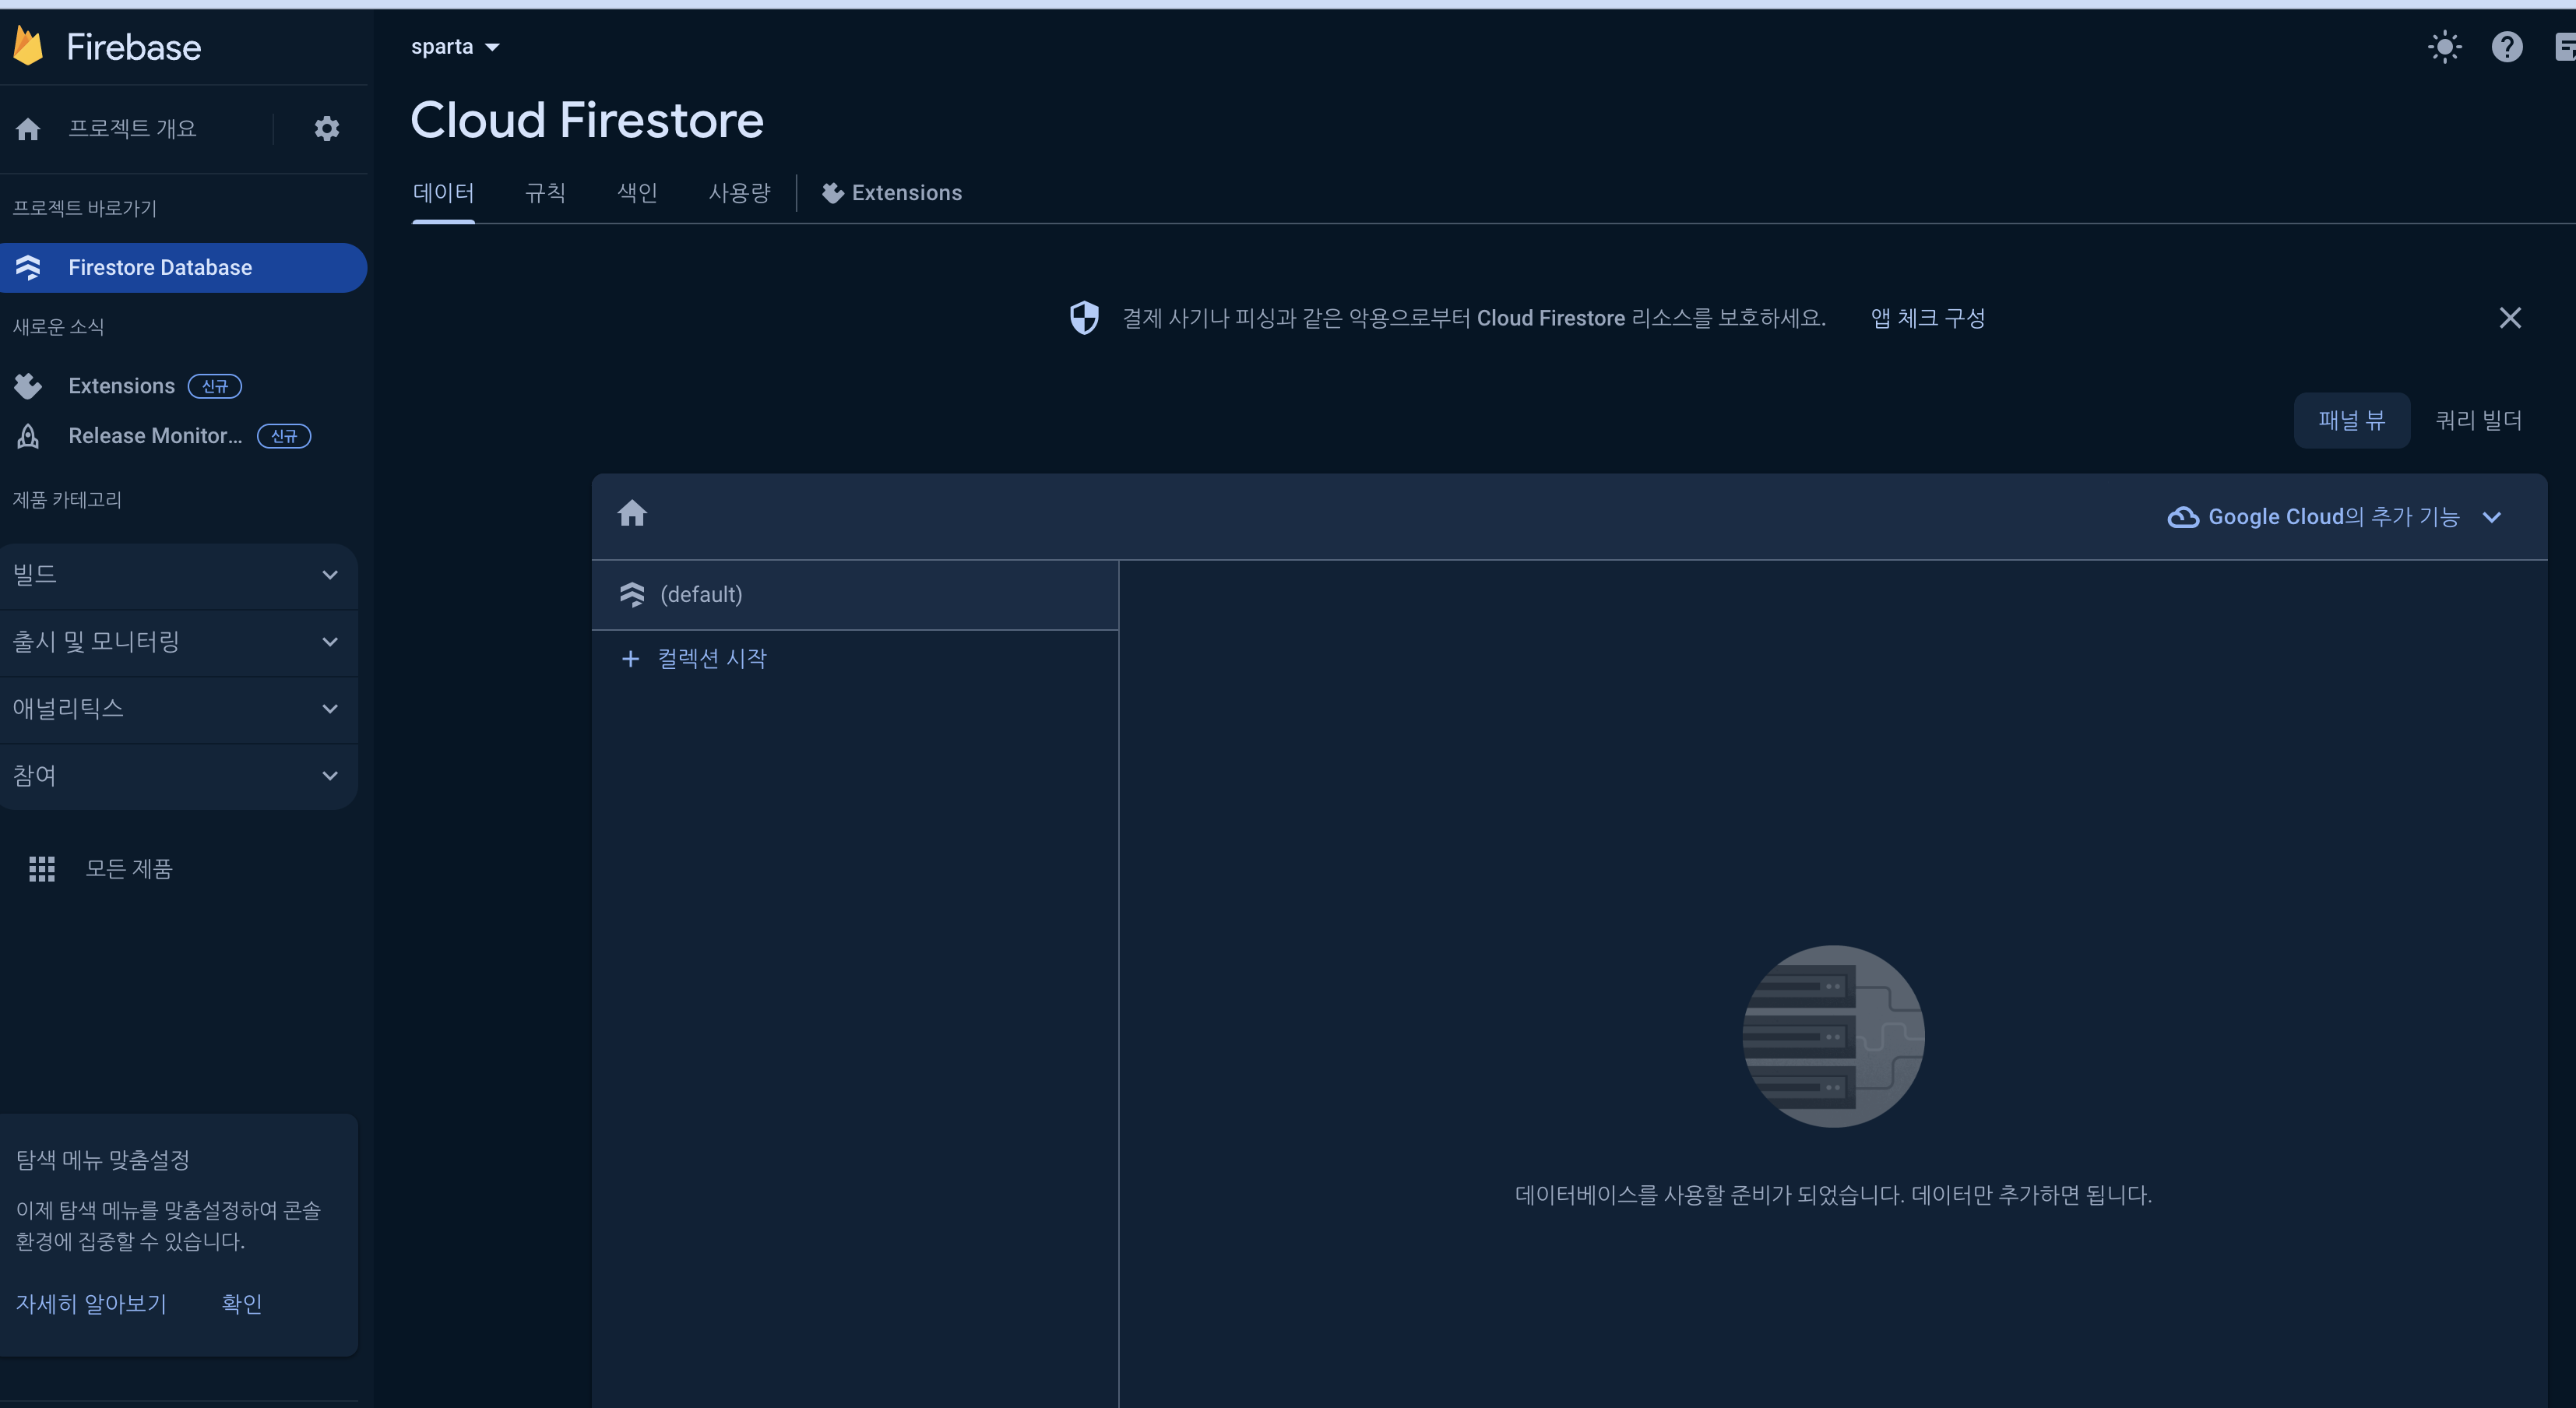This screenshot has width=2576, height=1408.
Task: Open the sparta project dropdown
Action: 455,47
